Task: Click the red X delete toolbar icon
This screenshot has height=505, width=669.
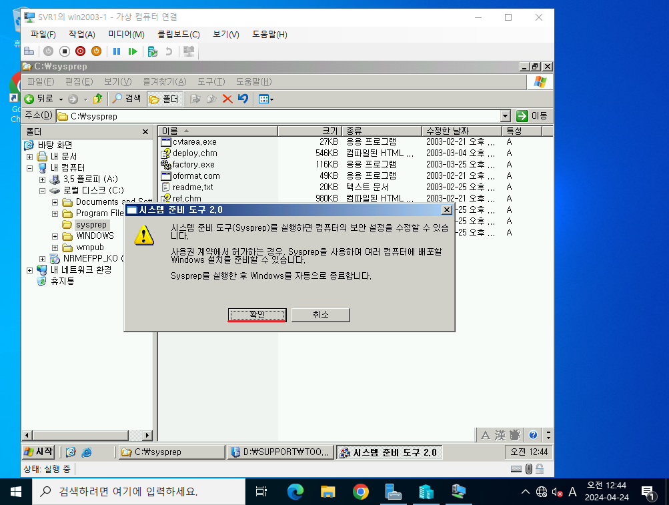Action: click(227, 99)
